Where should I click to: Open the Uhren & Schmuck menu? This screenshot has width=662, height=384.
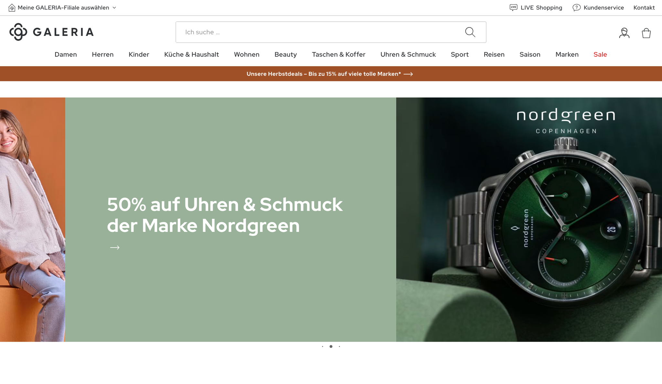point(408,55)
